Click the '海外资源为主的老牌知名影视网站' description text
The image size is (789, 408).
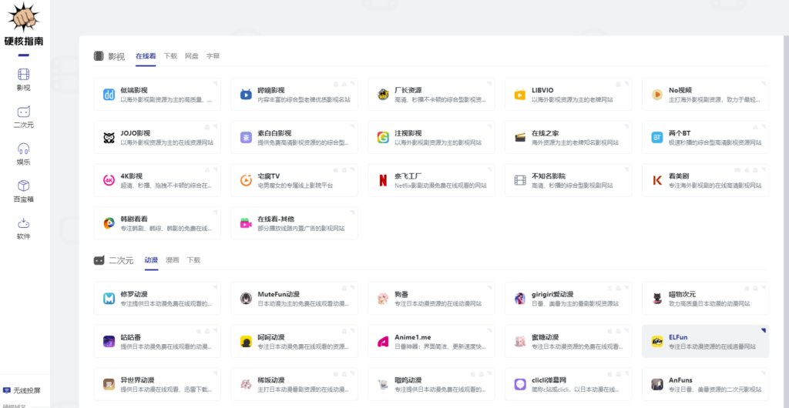(x=575, y=142)
